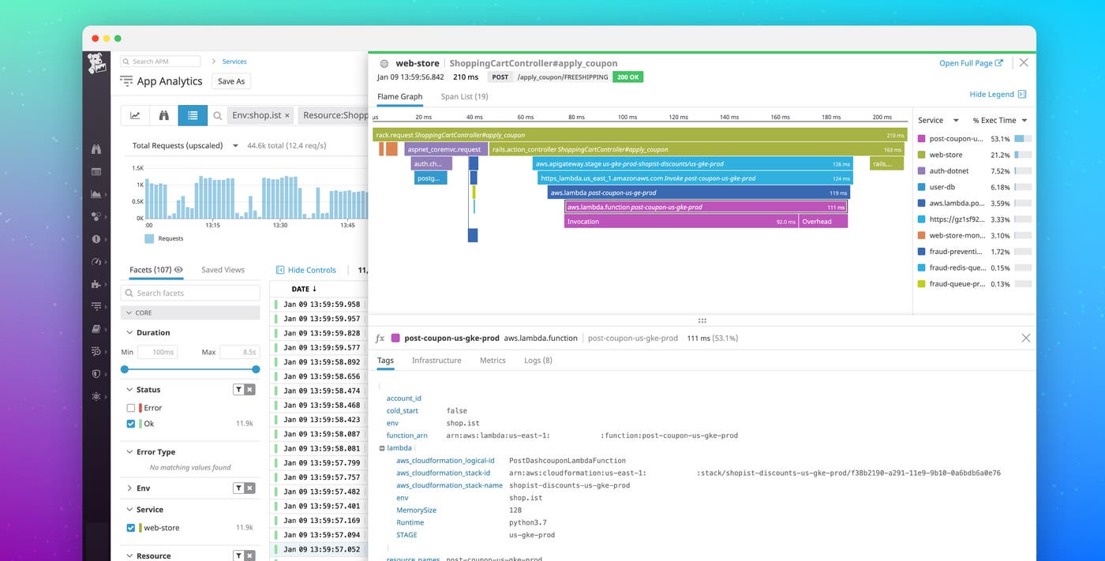Switch to the Span List tab

click(464, 96)
